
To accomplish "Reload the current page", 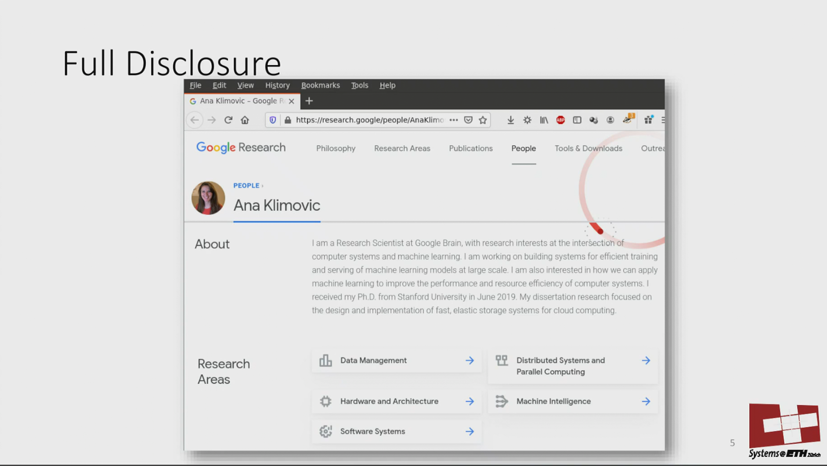I will tap(228, 120).
